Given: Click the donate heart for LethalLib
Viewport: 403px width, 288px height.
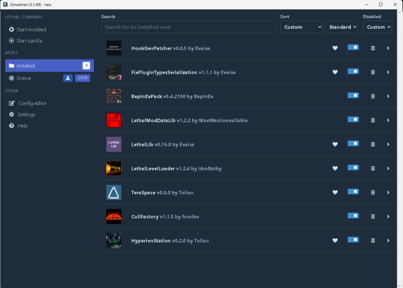Looking at the screenshot, I should (x=335, y=144).
